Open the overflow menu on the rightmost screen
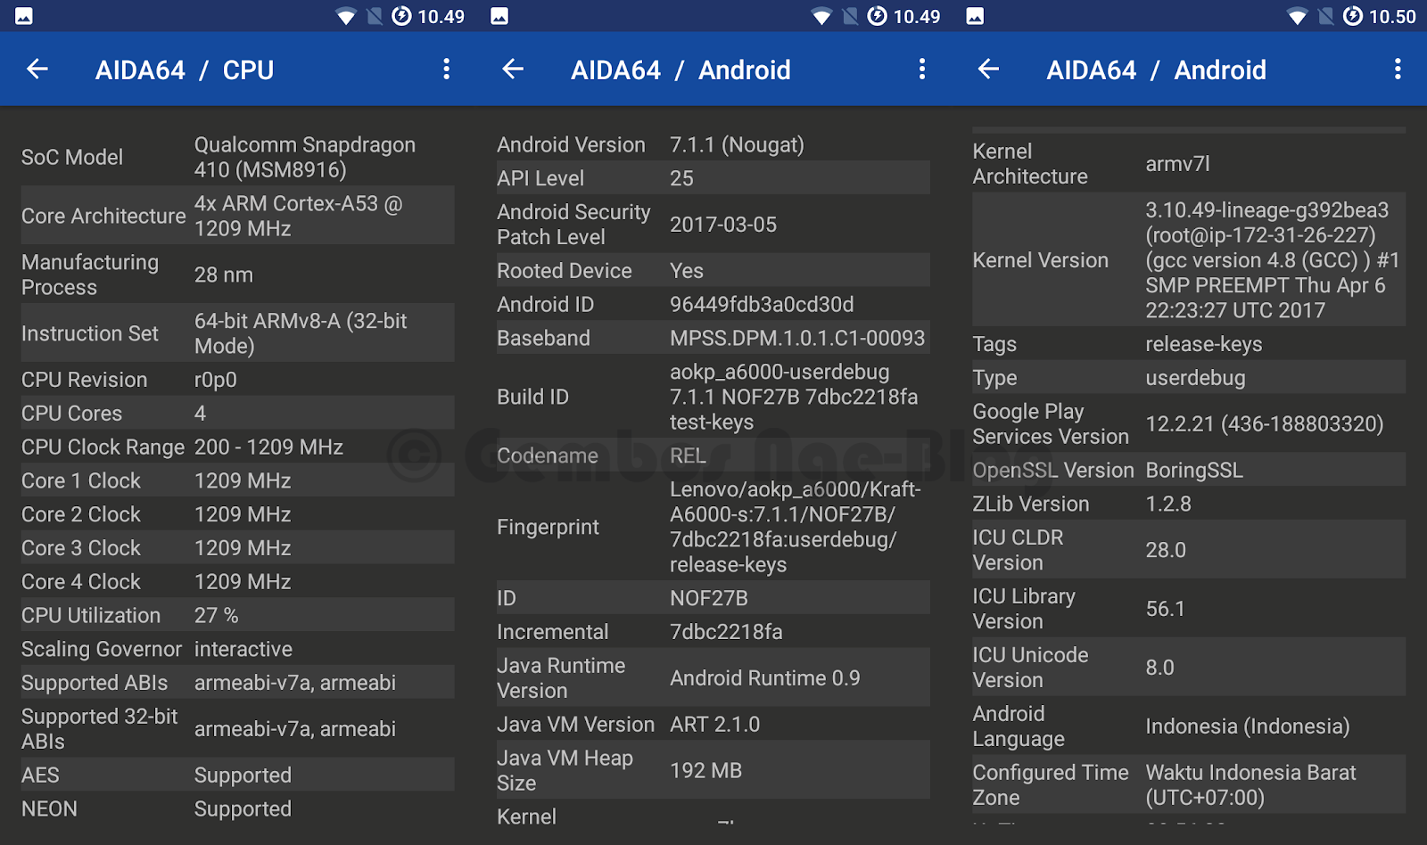 [1397, 70]
